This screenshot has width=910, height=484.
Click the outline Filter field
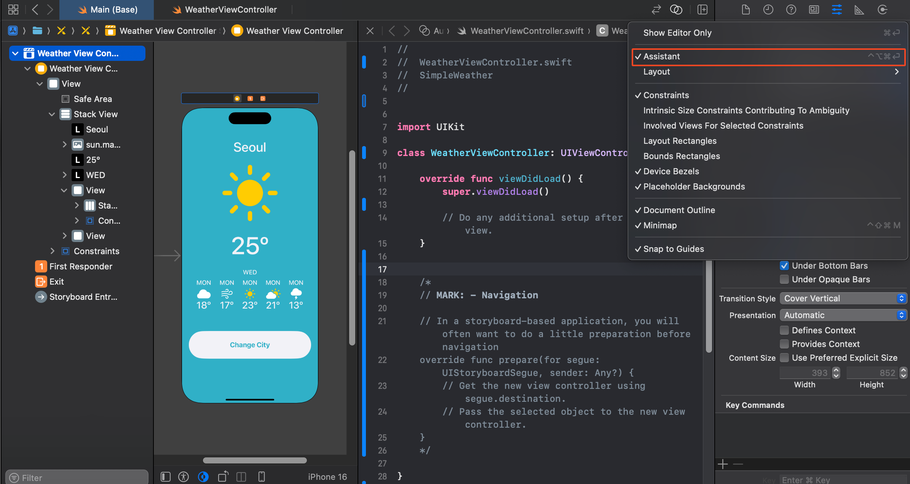click(76, 478)
